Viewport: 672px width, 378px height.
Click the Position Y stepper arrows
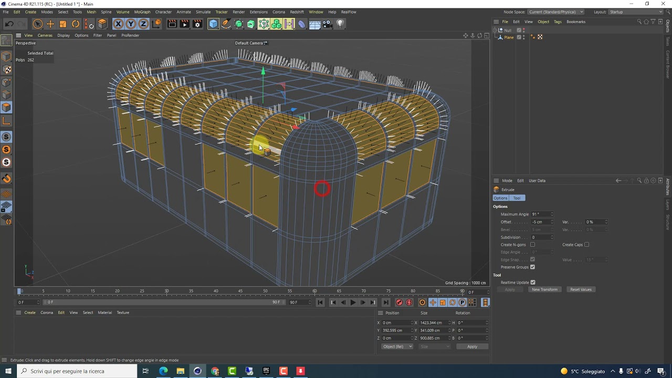tap(412, 330)
